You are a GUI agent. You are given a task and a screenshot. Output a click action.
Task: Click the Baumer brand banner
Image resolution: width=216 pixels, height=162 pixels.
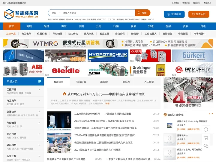(23, 56)
